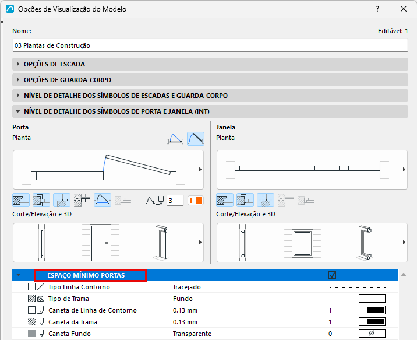Toggle the Porta sill detail icon
The height and width of the screenshot is (340, 417).
click(62, 200)
